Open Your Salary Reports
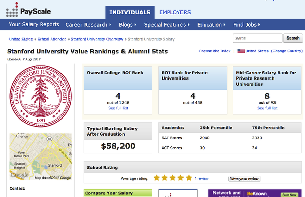Viewport: 305px width, 197px height. pos(34,25)
